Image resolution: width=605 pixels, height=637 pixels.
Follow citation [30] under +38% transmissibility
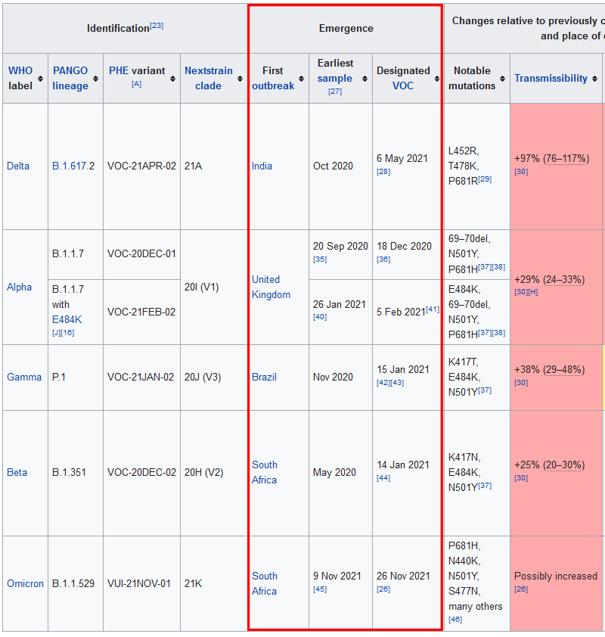tap(521, 383)
